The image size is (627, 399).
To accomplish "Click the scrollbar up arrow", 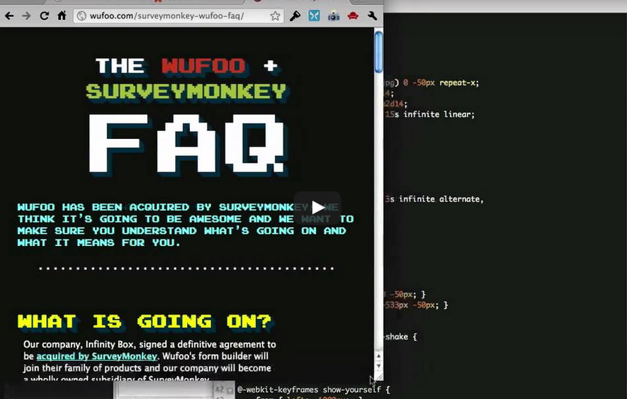I will pyautogui.click(x=378, y=356).
